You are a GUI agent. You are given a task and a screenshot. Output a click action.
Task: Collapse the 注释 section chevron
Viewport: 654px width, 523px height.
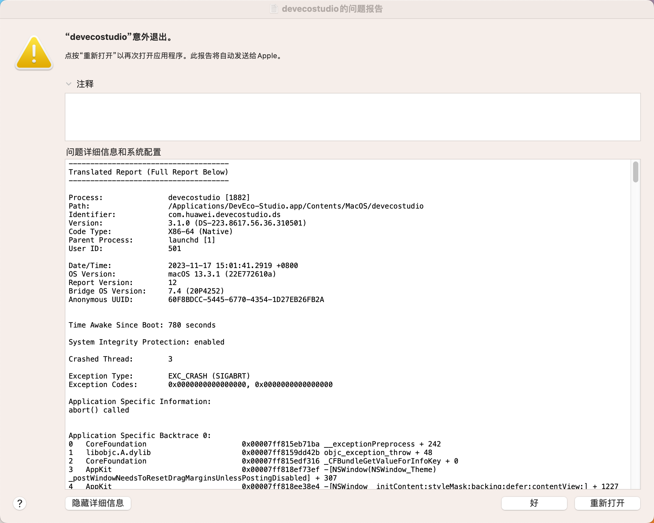[x=69, y=84]
